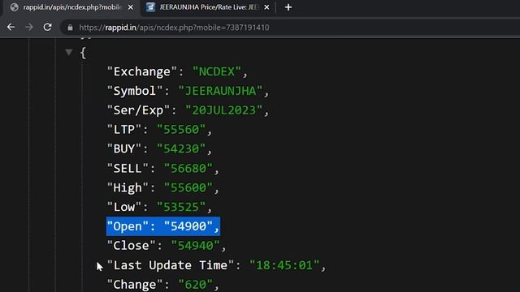Focus the address bar URL
This screenshot has width=520, height=292.
(174, 28)
